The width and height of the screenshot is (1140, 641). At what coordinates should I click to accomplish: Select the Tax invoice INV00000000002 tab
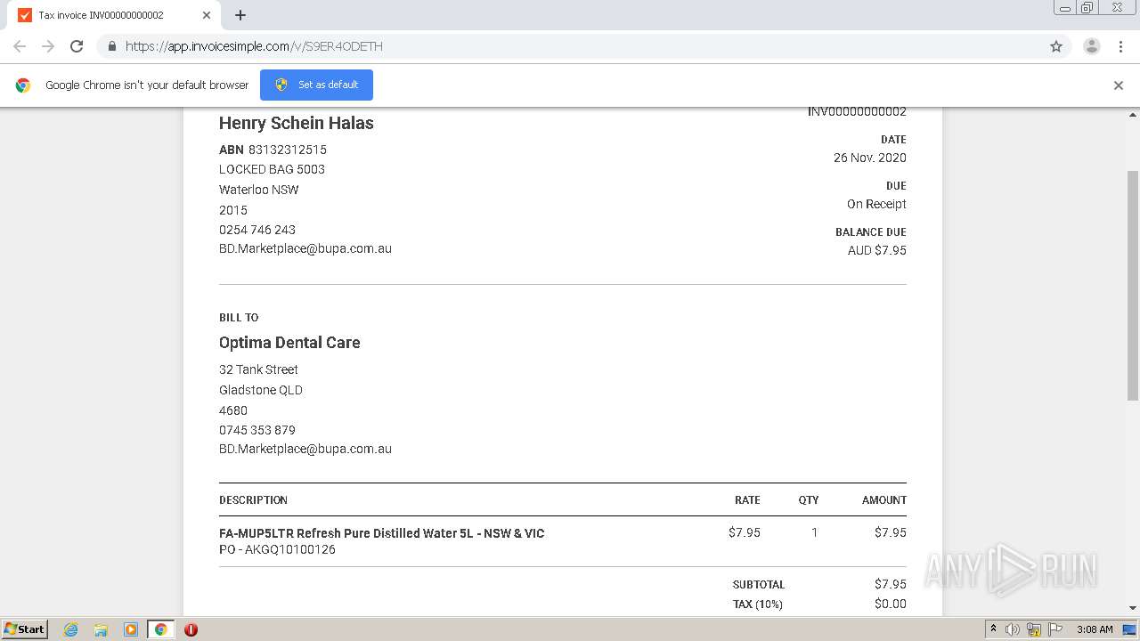pyautogui.click(x=114, y=15)
